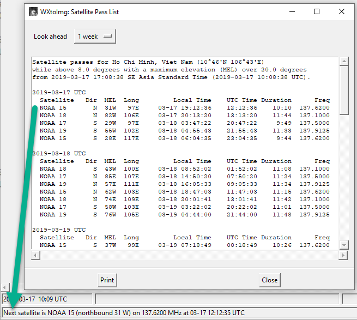The width and height of the screenshot is (357, 320).
Task: Click the NOAA 17 row at 07:50:20 UTC
Action: tap(184, 177)
